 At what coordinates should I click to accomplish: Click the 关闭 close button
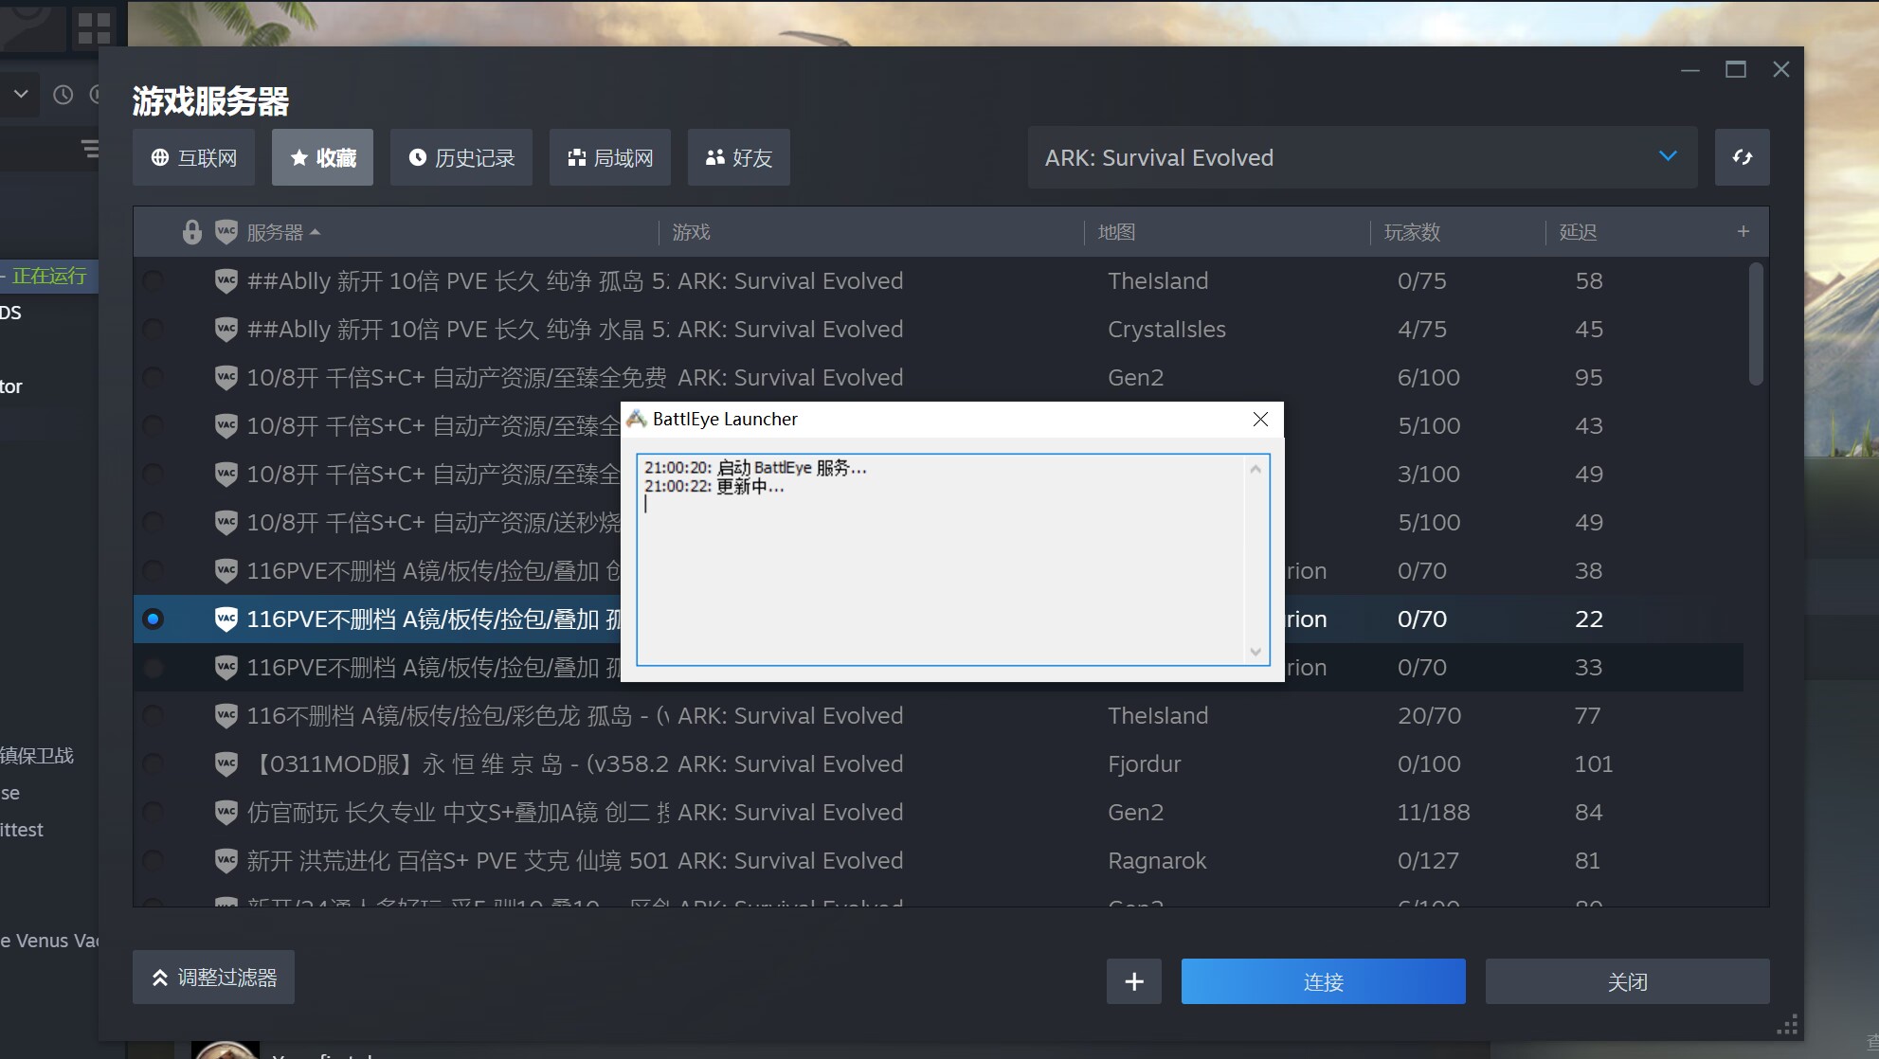click(1627, 981)
